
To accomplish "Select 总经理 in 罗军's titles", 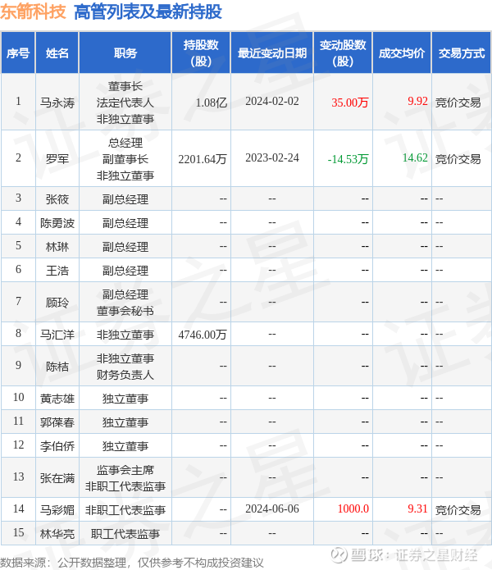I will coord(125,143).
